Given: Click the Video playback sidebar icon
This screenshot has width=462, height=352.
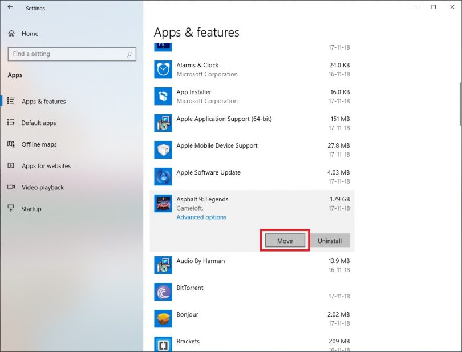Looking at the screenshot, I should click(10, 187).
